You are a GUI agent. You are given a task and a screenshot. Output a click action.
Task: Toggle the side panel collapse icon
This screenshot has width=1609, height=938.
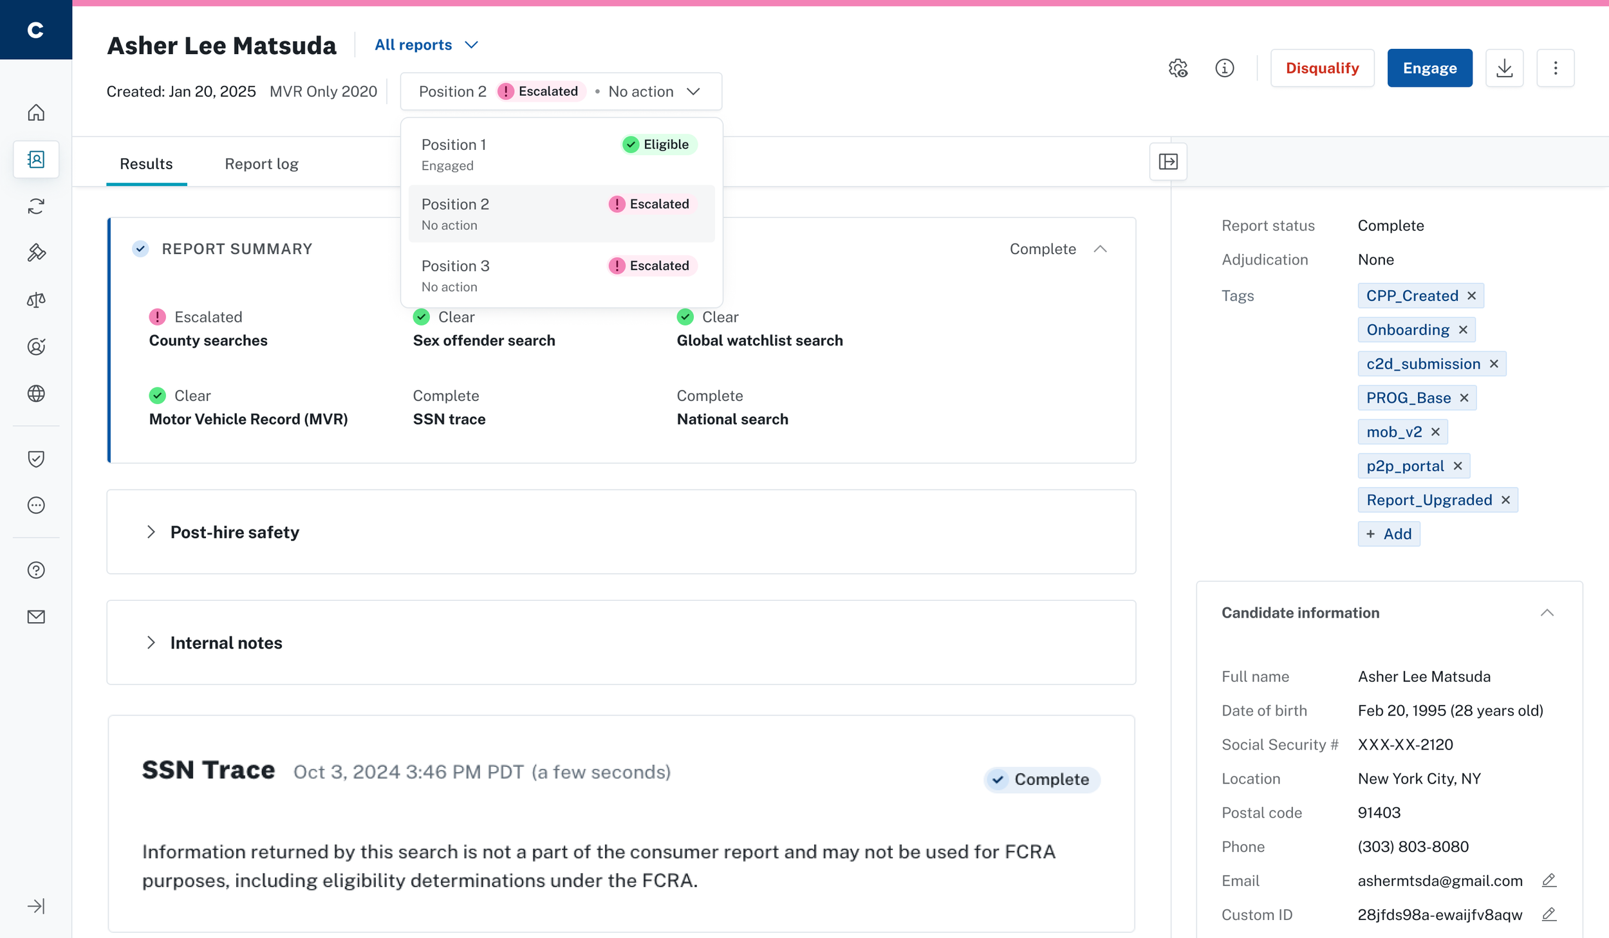click(1168, 161)
